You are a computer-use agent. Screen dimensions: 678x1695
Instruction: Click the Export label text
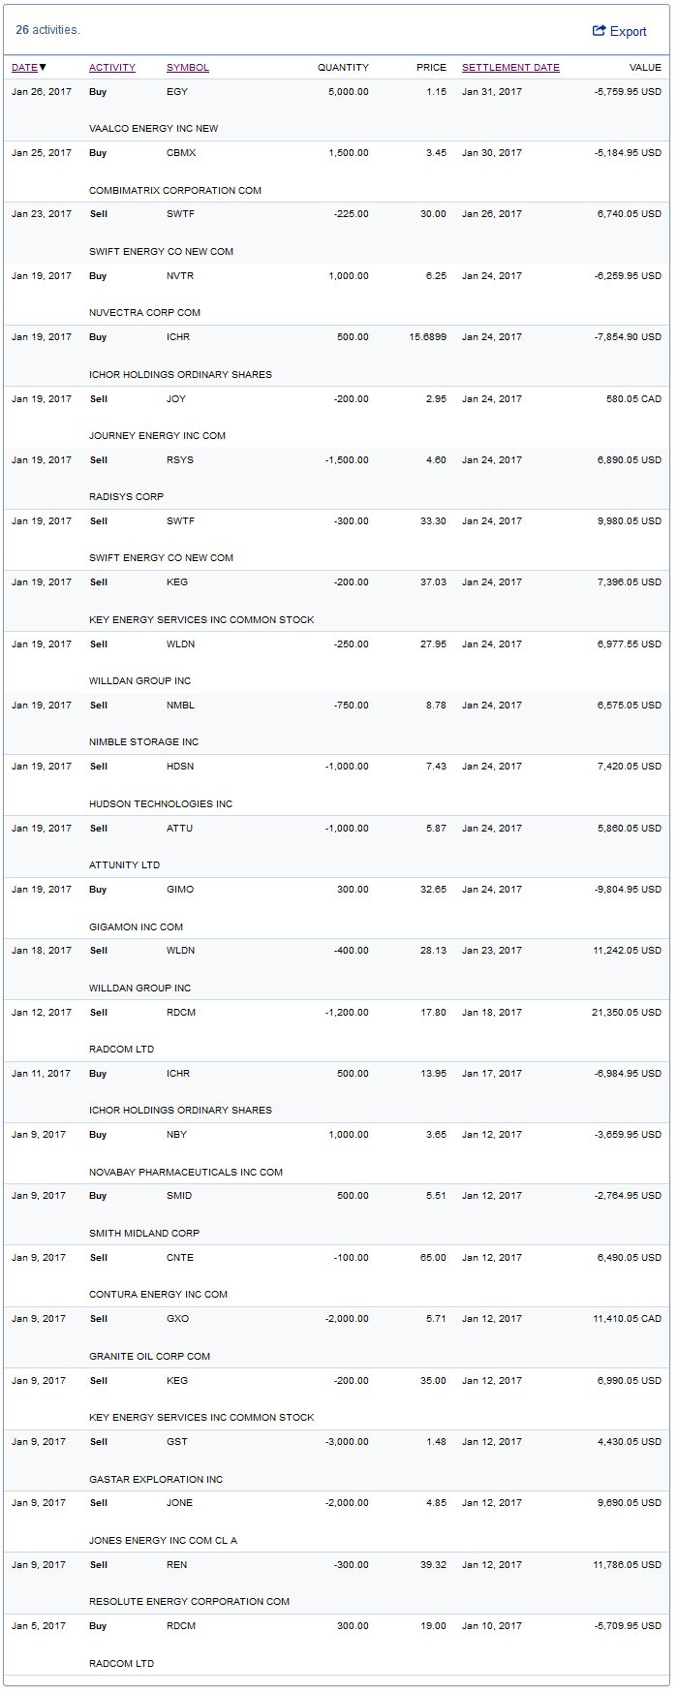pos(628,32)
